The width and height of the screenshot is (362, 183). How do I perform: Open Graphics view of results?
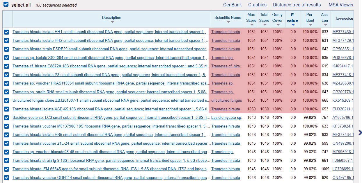[257, 5]
